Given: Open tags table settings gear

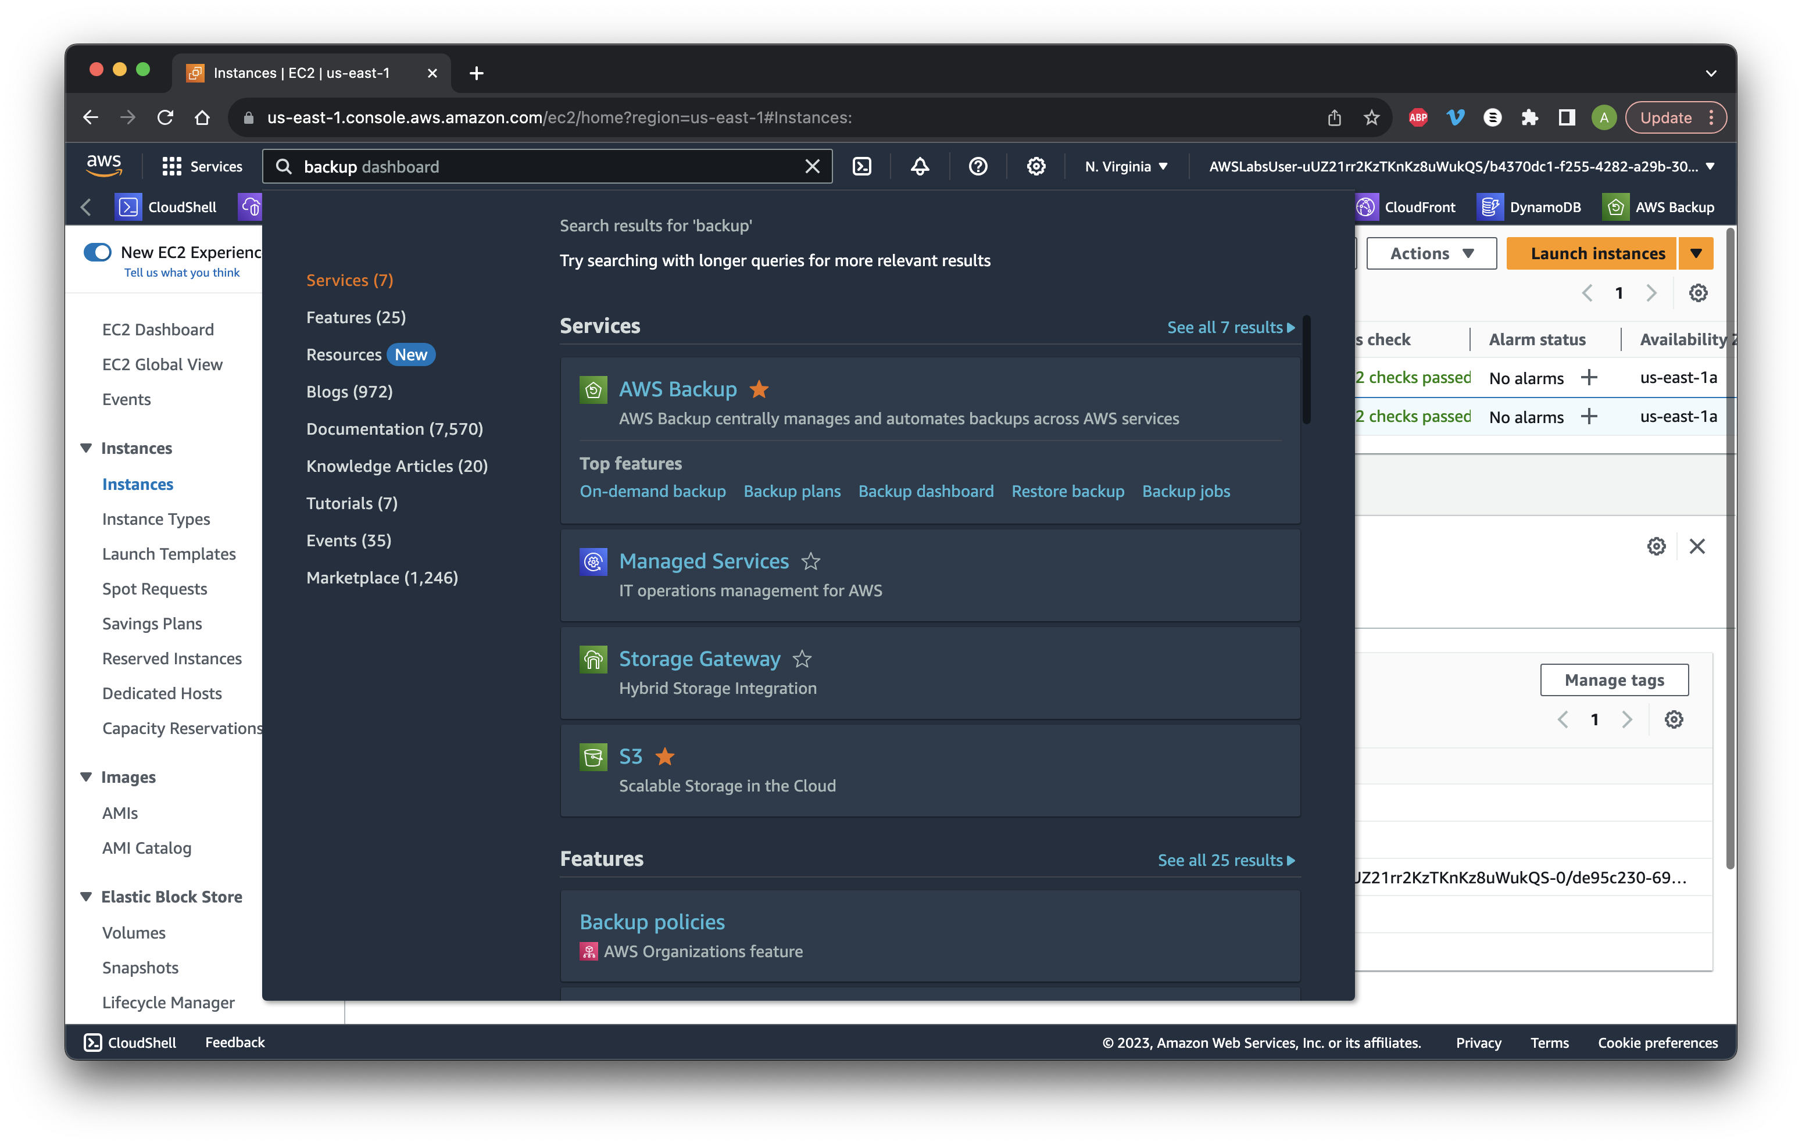Looking at the screenshot, I should [1674, 719].
